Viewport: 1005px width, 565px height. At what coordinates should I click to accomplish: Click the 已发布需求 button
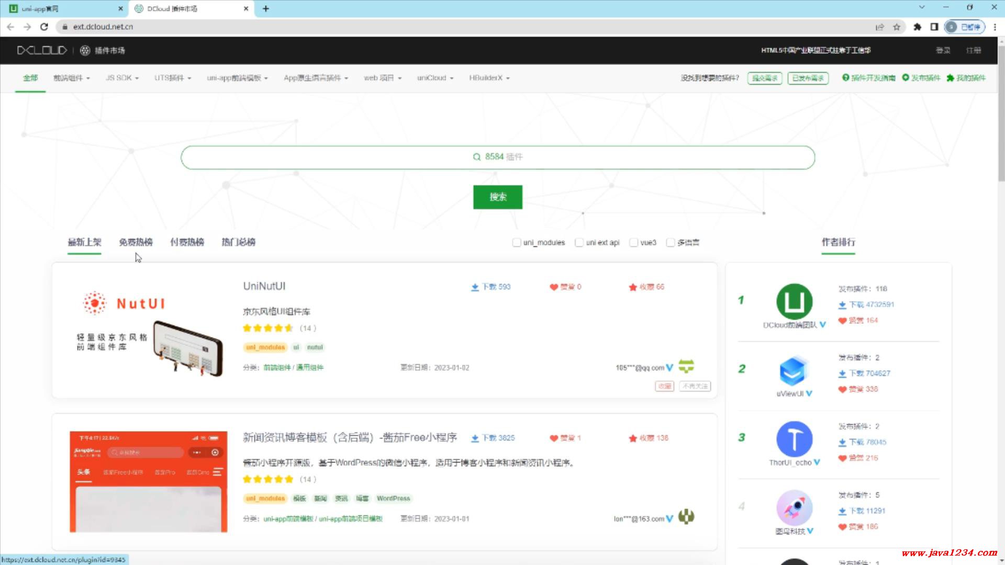pos(808,78)
